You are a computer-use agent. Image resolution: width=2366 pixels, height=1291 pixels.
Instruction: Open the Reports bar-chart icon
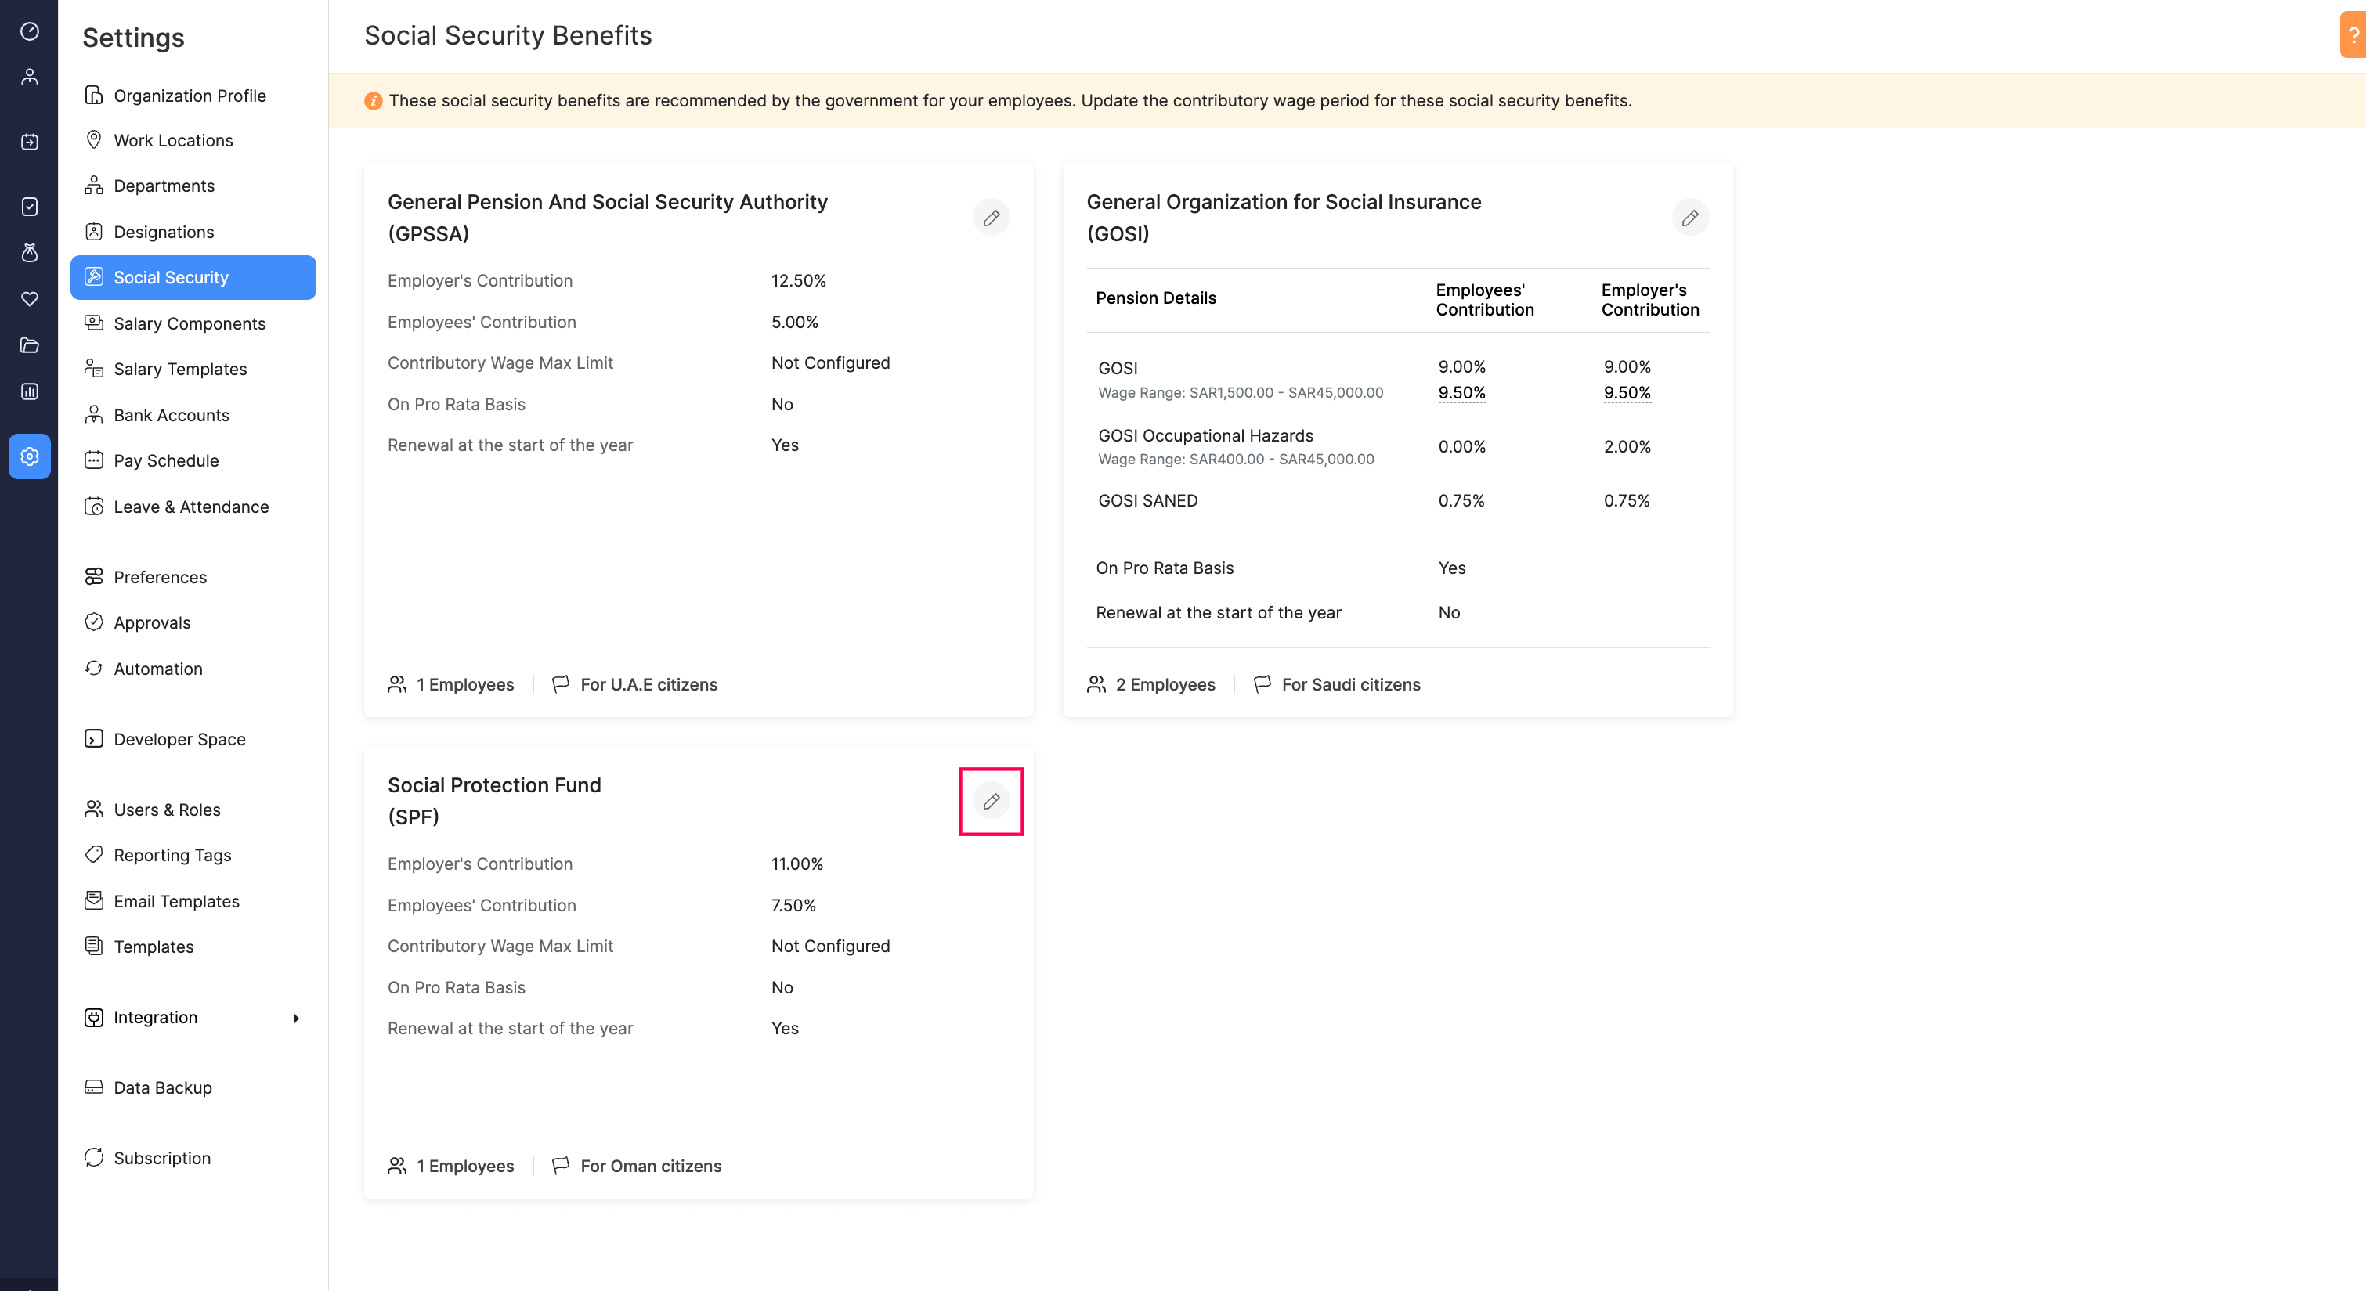[30, 391]
